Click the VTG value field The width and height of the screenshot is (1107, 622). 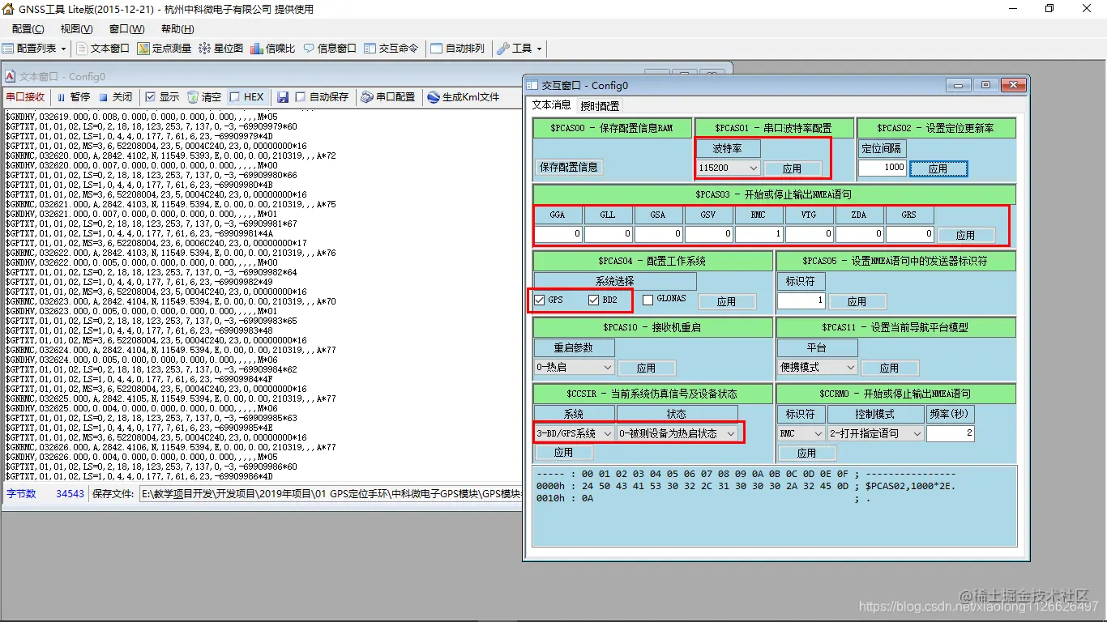tap(809, 234)
